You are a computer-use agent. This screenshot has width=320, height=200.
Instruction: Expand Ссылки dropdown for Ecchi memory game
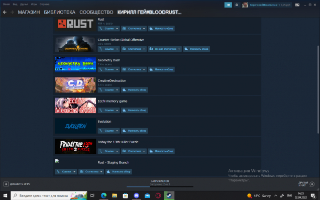point(109,110)
